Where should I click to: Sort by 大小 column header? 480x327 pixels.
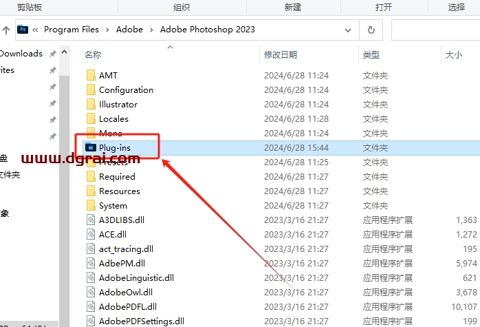454,55
